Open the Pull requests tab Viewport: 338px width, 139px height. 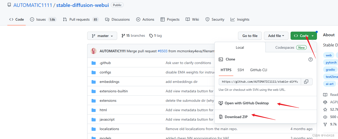tap(81, 19)
